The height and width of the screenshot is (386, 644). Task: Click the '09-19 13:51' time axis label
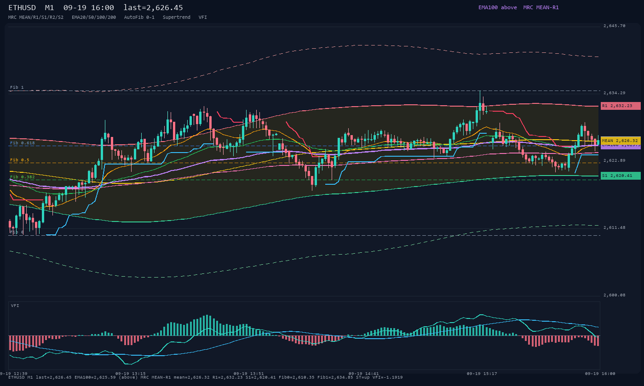pos(249,374)
